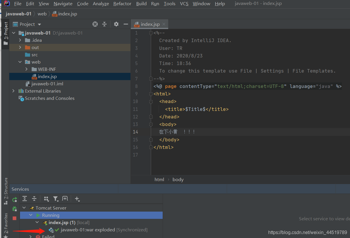Open the Edit menu

tap(30, 4)
